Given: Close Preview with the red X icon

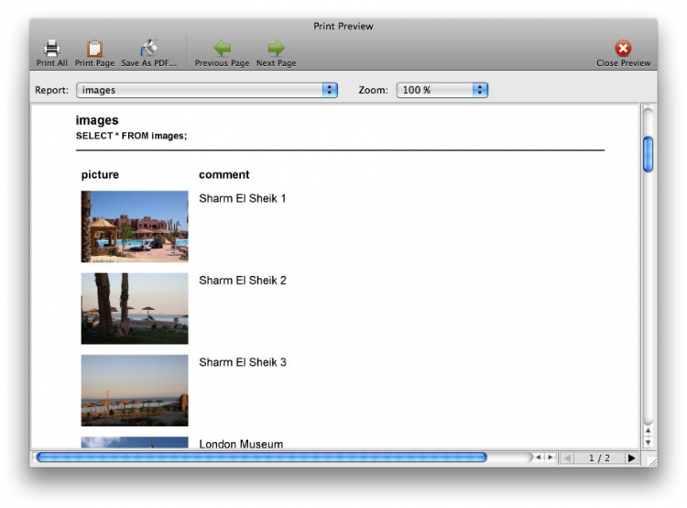Looking at the screenshot, I should point(623,49).
